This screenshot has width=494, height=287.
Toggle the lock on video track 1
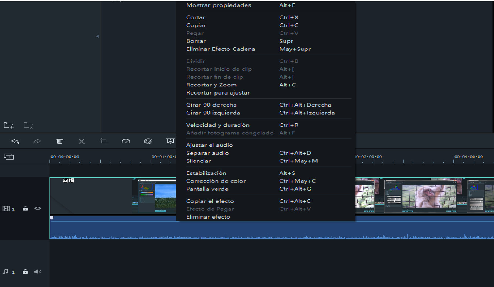pyautogui.click(x=25, y=209)
